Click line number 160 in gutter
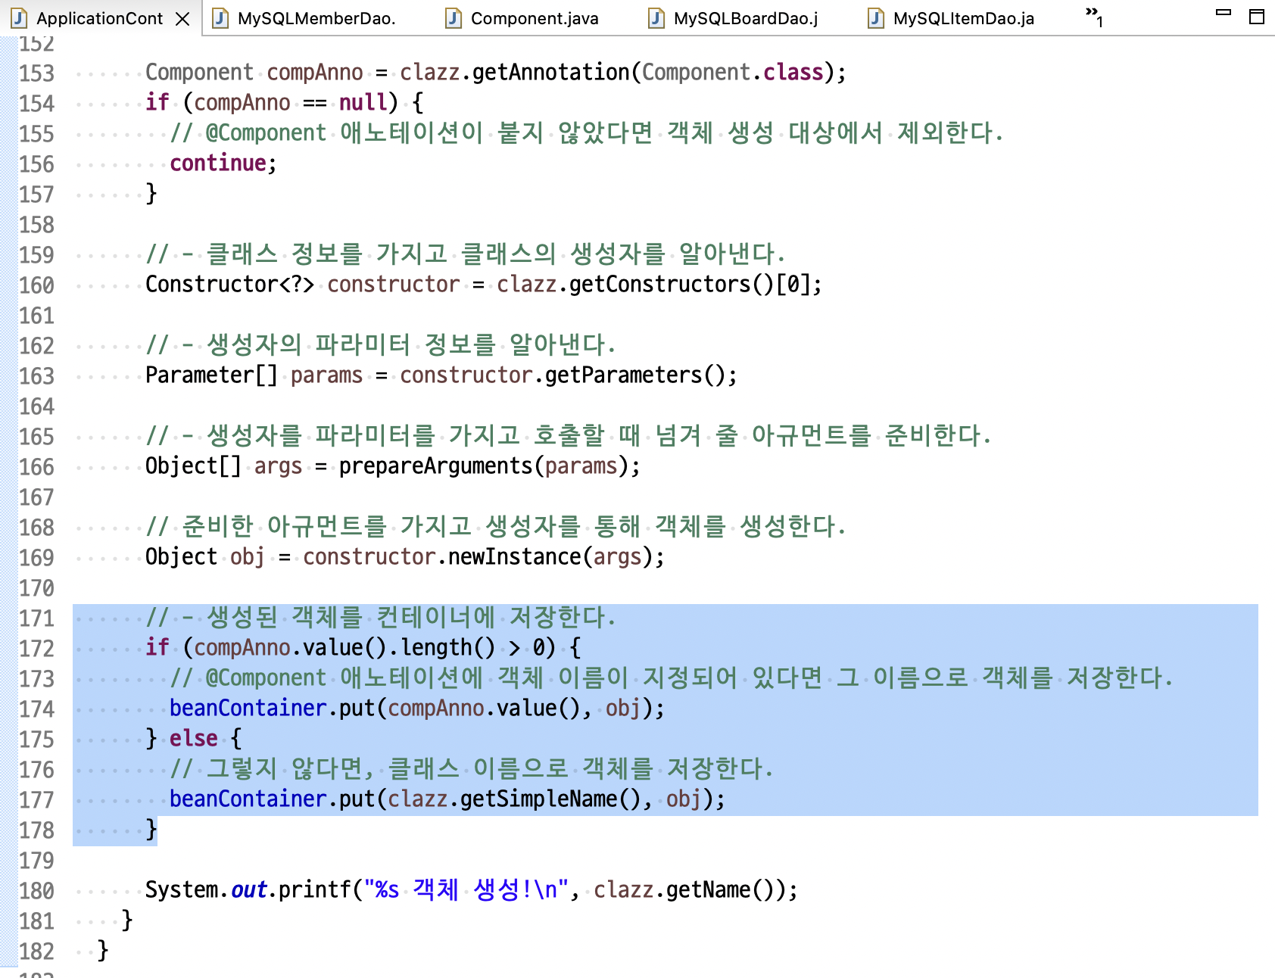Screen dimensions: 1275x978 [x=36, y=285]
